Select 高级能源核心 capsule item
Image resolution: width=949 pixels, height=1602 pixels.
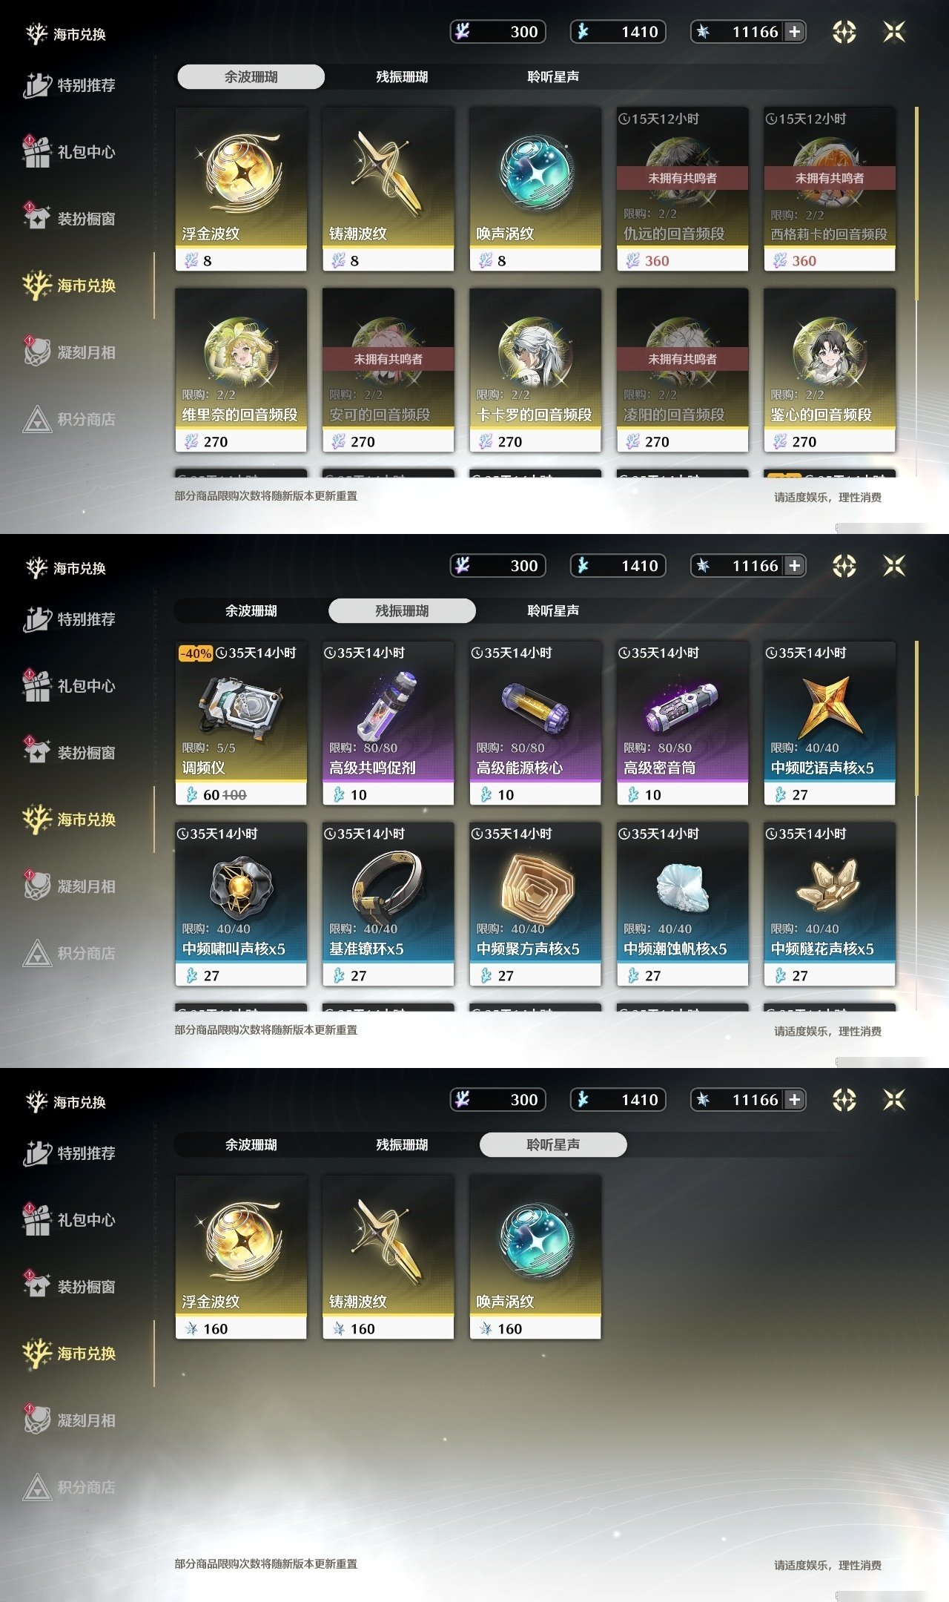pyautogui.click(x=535, y=723)
